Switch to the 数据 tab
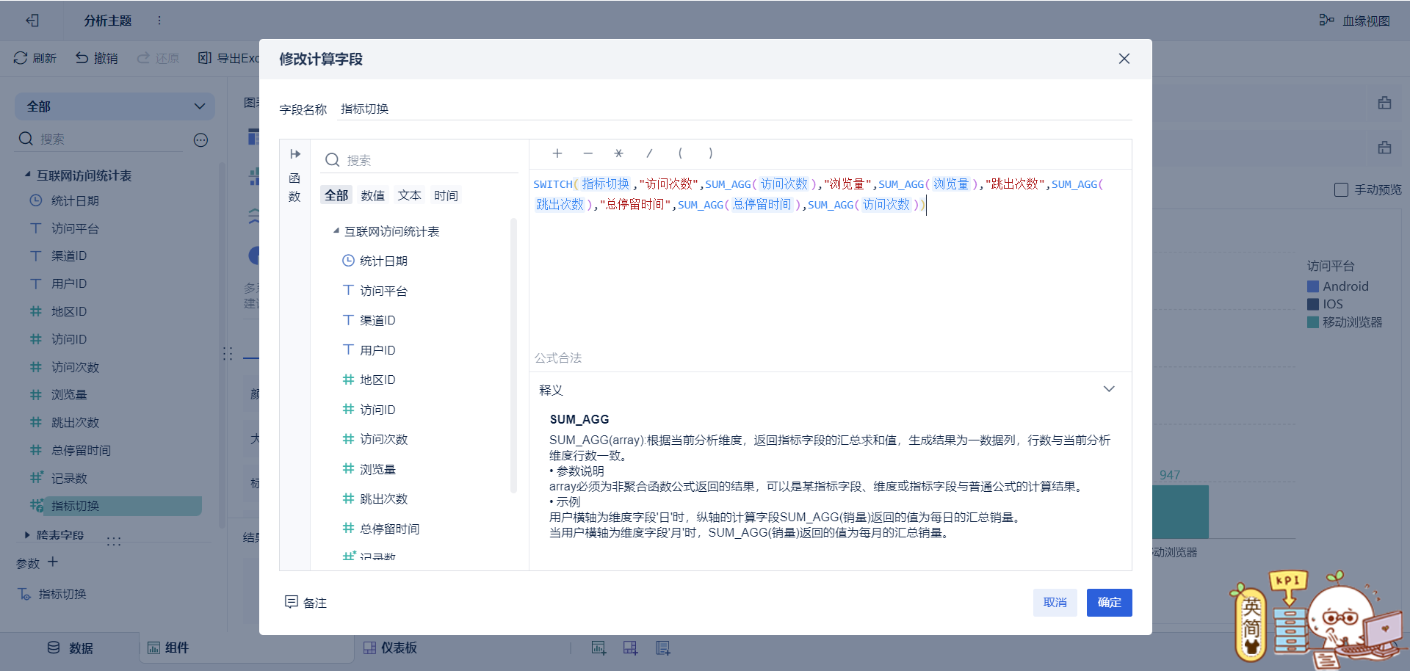Viewport: 1410px width, 671px height. tap(70, 648)
